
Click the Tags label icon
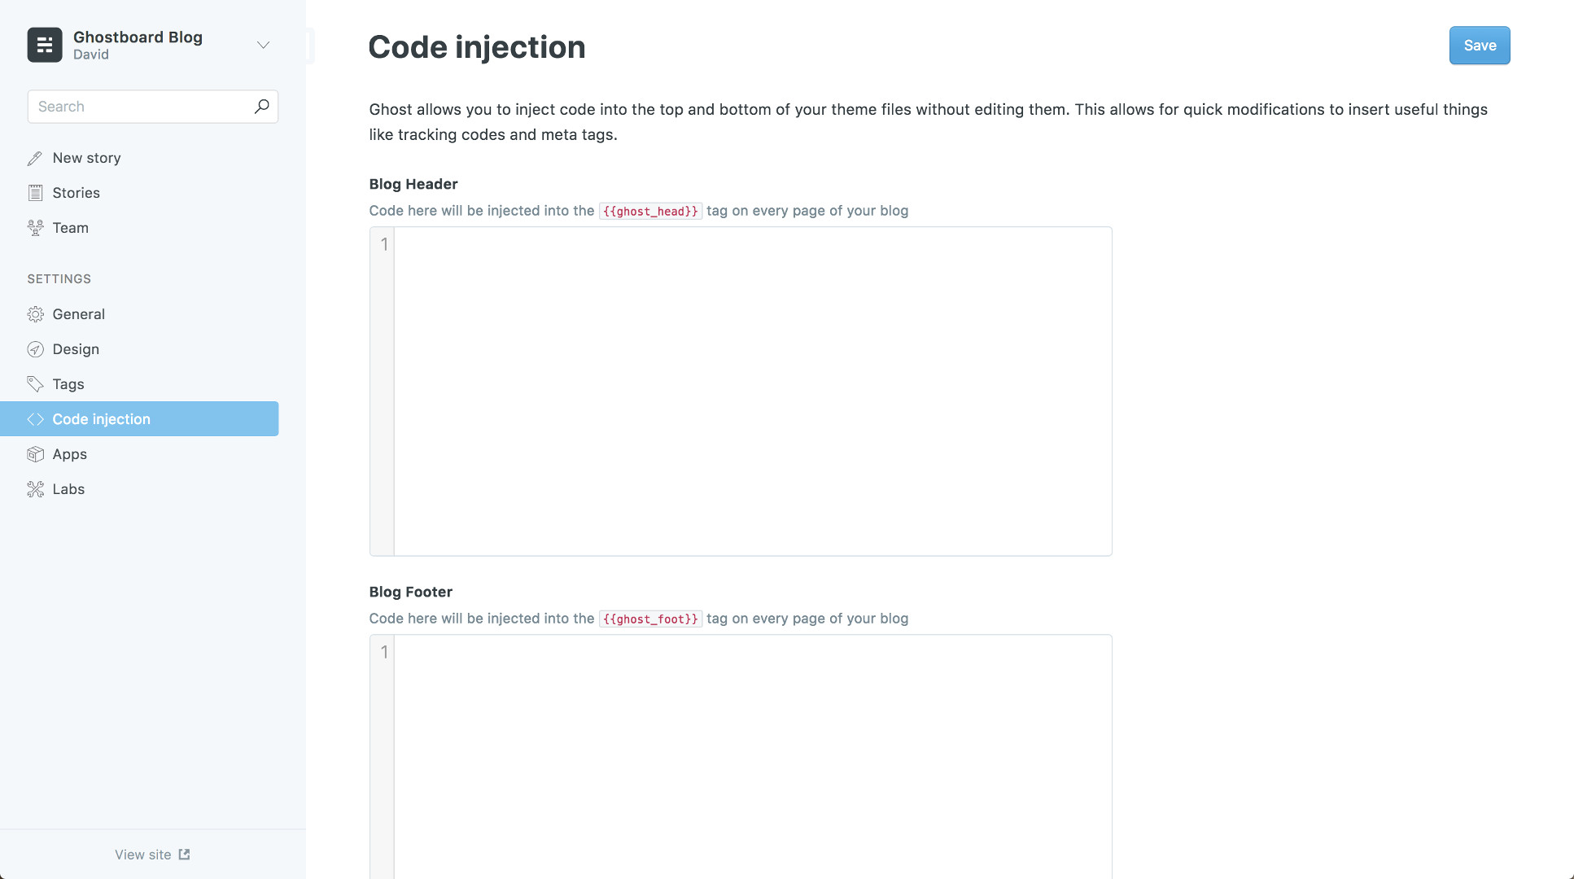35,384
